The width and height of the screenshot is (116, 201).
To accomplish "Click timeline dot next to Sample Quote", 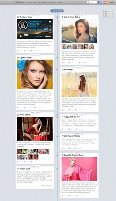I will 57,169.
